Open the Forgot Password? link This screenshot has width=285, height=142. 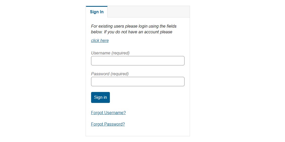pyautogui.click(x=108, y=124)
